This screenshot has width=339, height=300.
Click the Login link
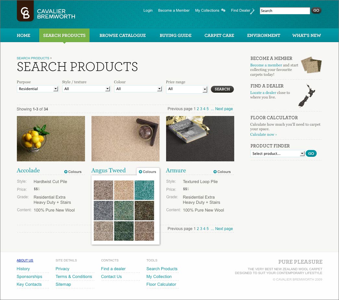tap(148, 10)
